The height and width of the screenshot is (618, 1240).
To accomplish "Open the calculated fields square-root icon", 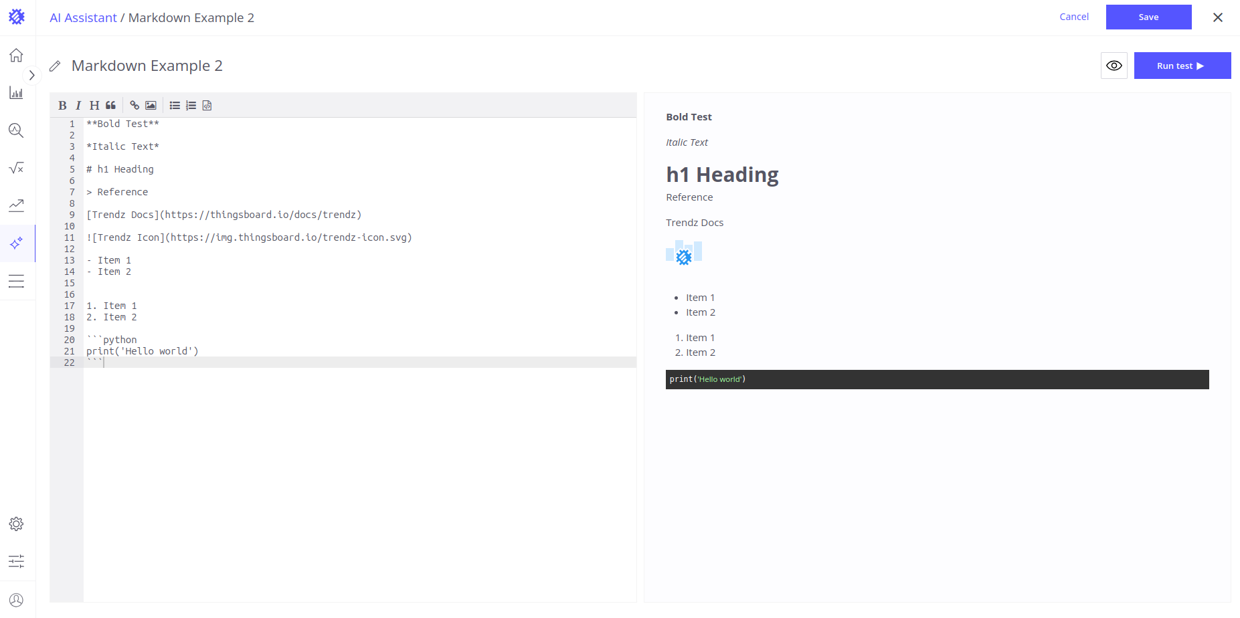I will 17,168.
